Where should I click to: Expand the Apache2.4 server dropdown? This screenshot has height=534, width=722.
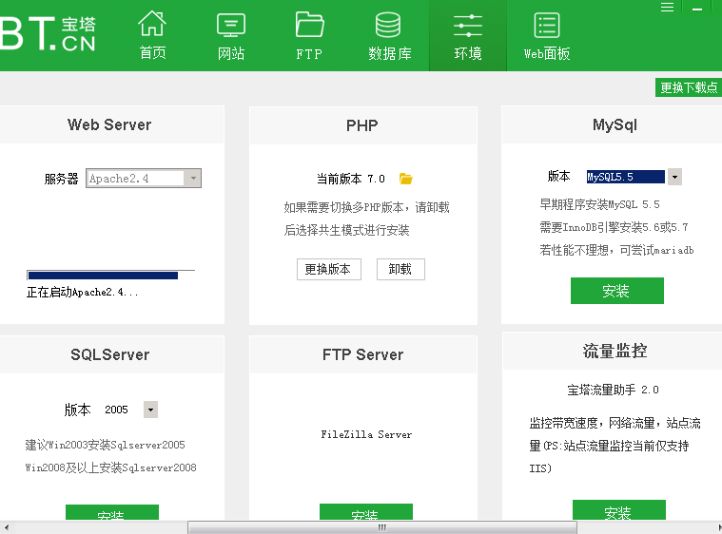(193, 178)
